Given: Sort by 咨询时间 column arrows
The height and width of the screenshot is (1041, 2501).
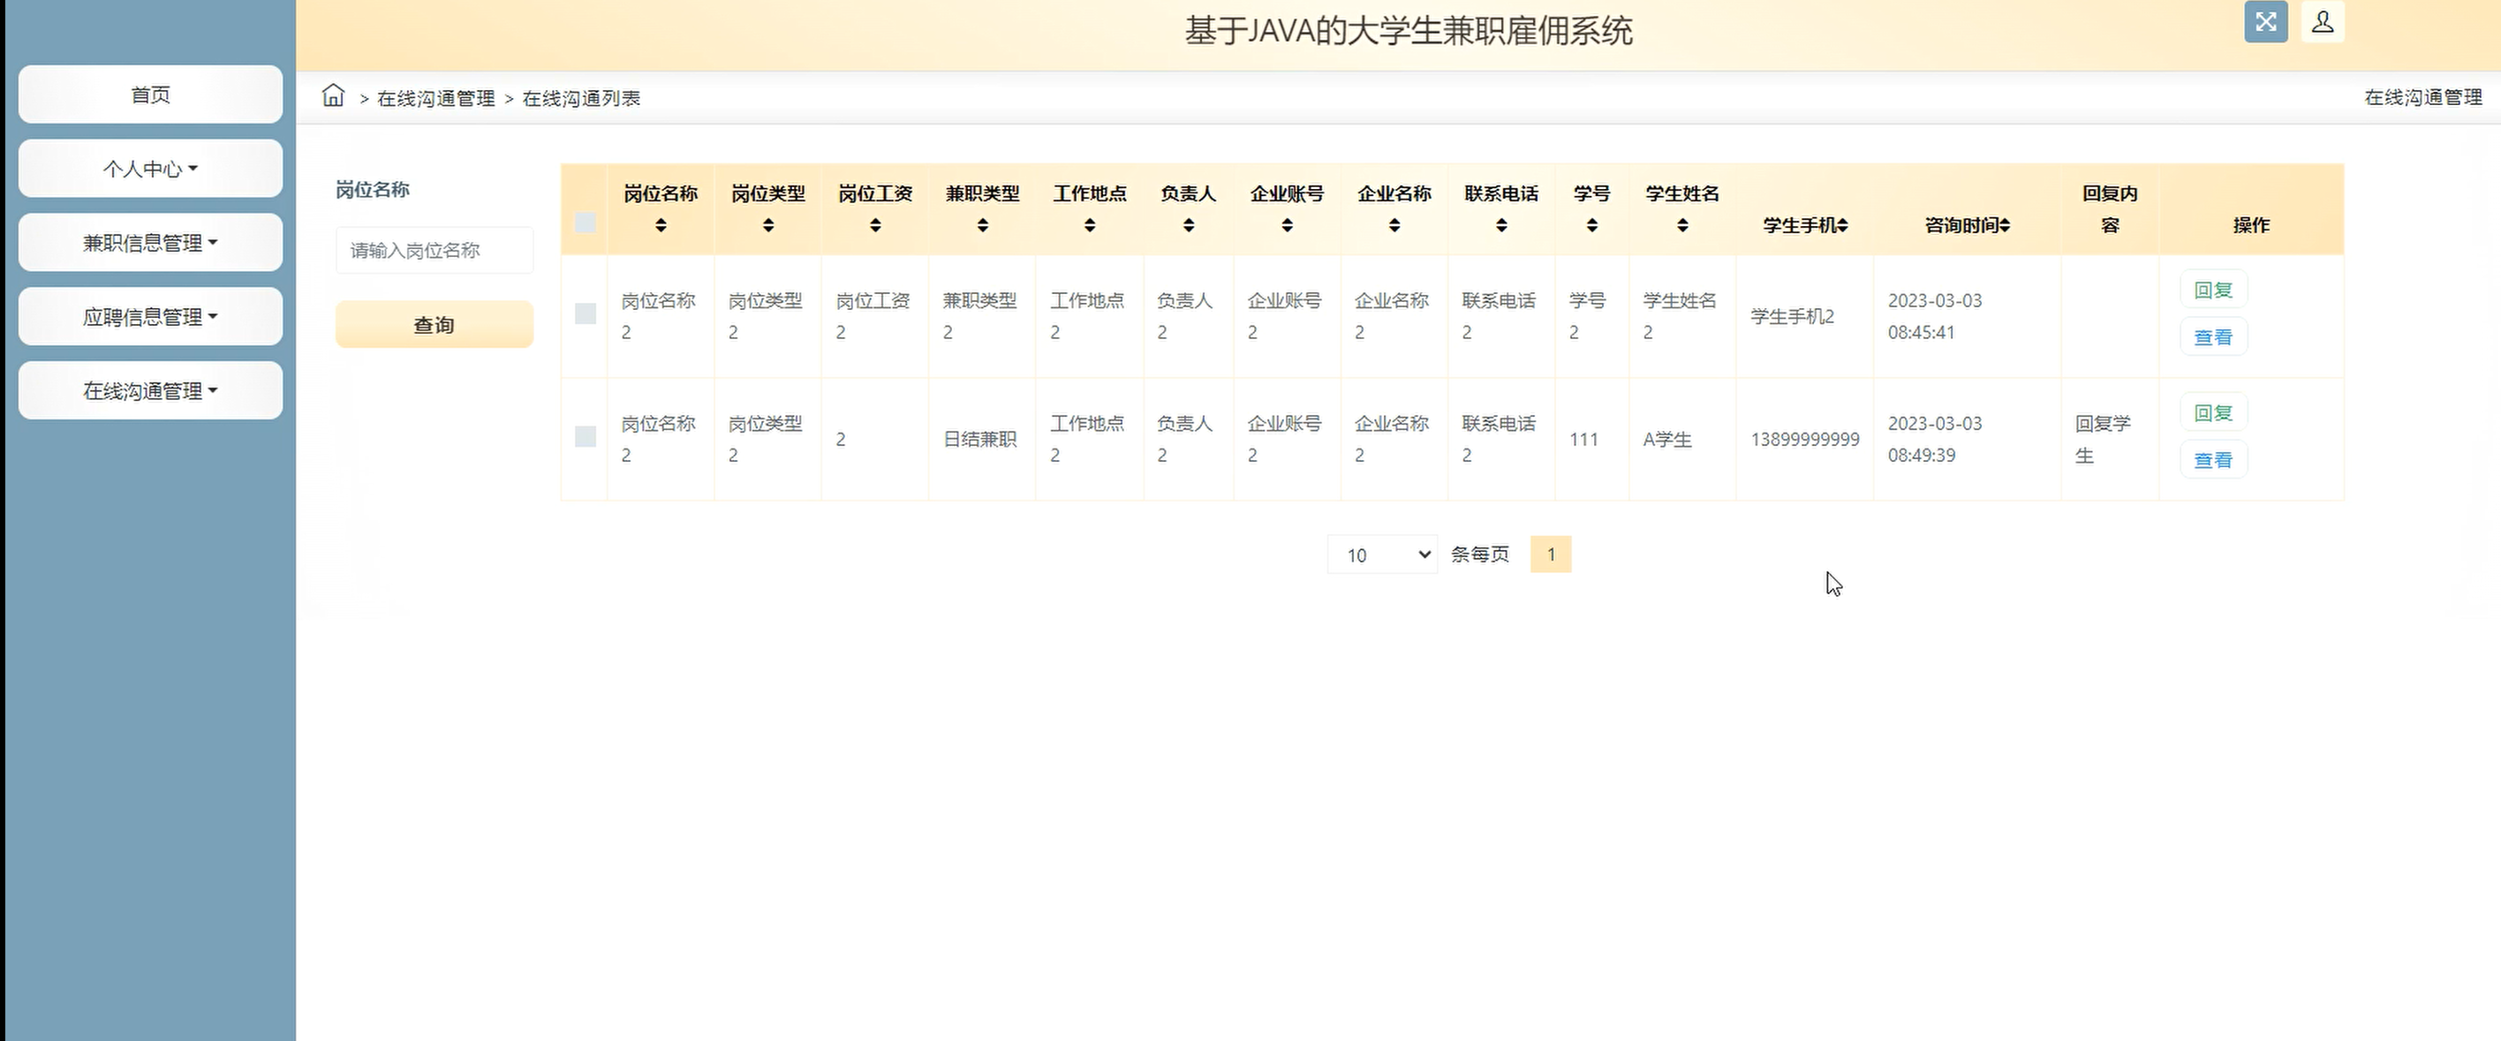Looking at the screenshot, I should 2004,225.
